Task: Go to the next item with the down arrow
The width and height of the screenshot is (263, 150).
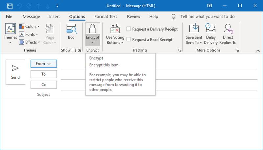Action: coord(48,6)
